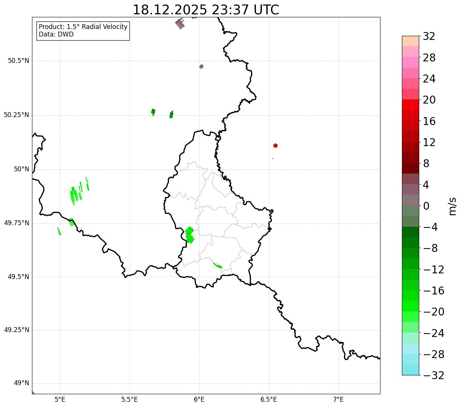The width and height of the screenshot is (461, 407).
Task: Click the 49.25°N latitude label
Action: (17, 330)
